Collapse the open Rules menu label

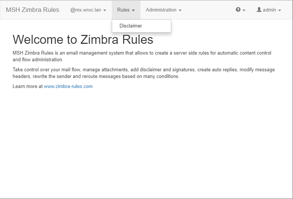click(x=123, y=10)
